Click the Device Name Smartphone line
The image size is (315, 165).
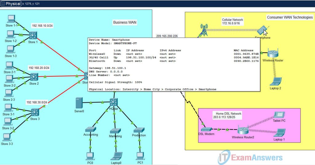109,40
